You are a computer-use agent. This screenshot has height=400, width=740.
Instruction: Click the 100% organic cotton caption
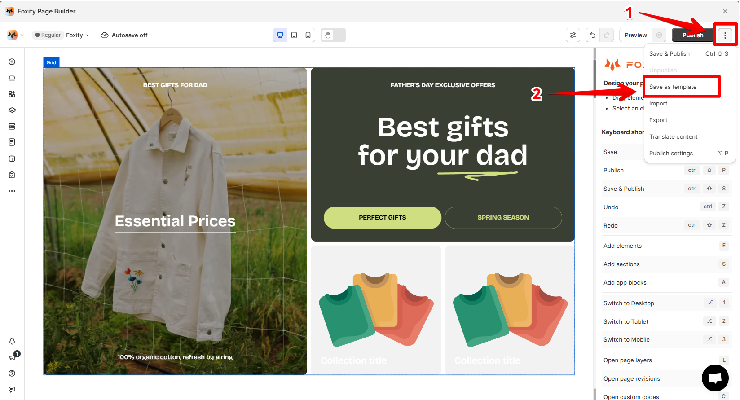pyautogui.click(x=175, y=357)
